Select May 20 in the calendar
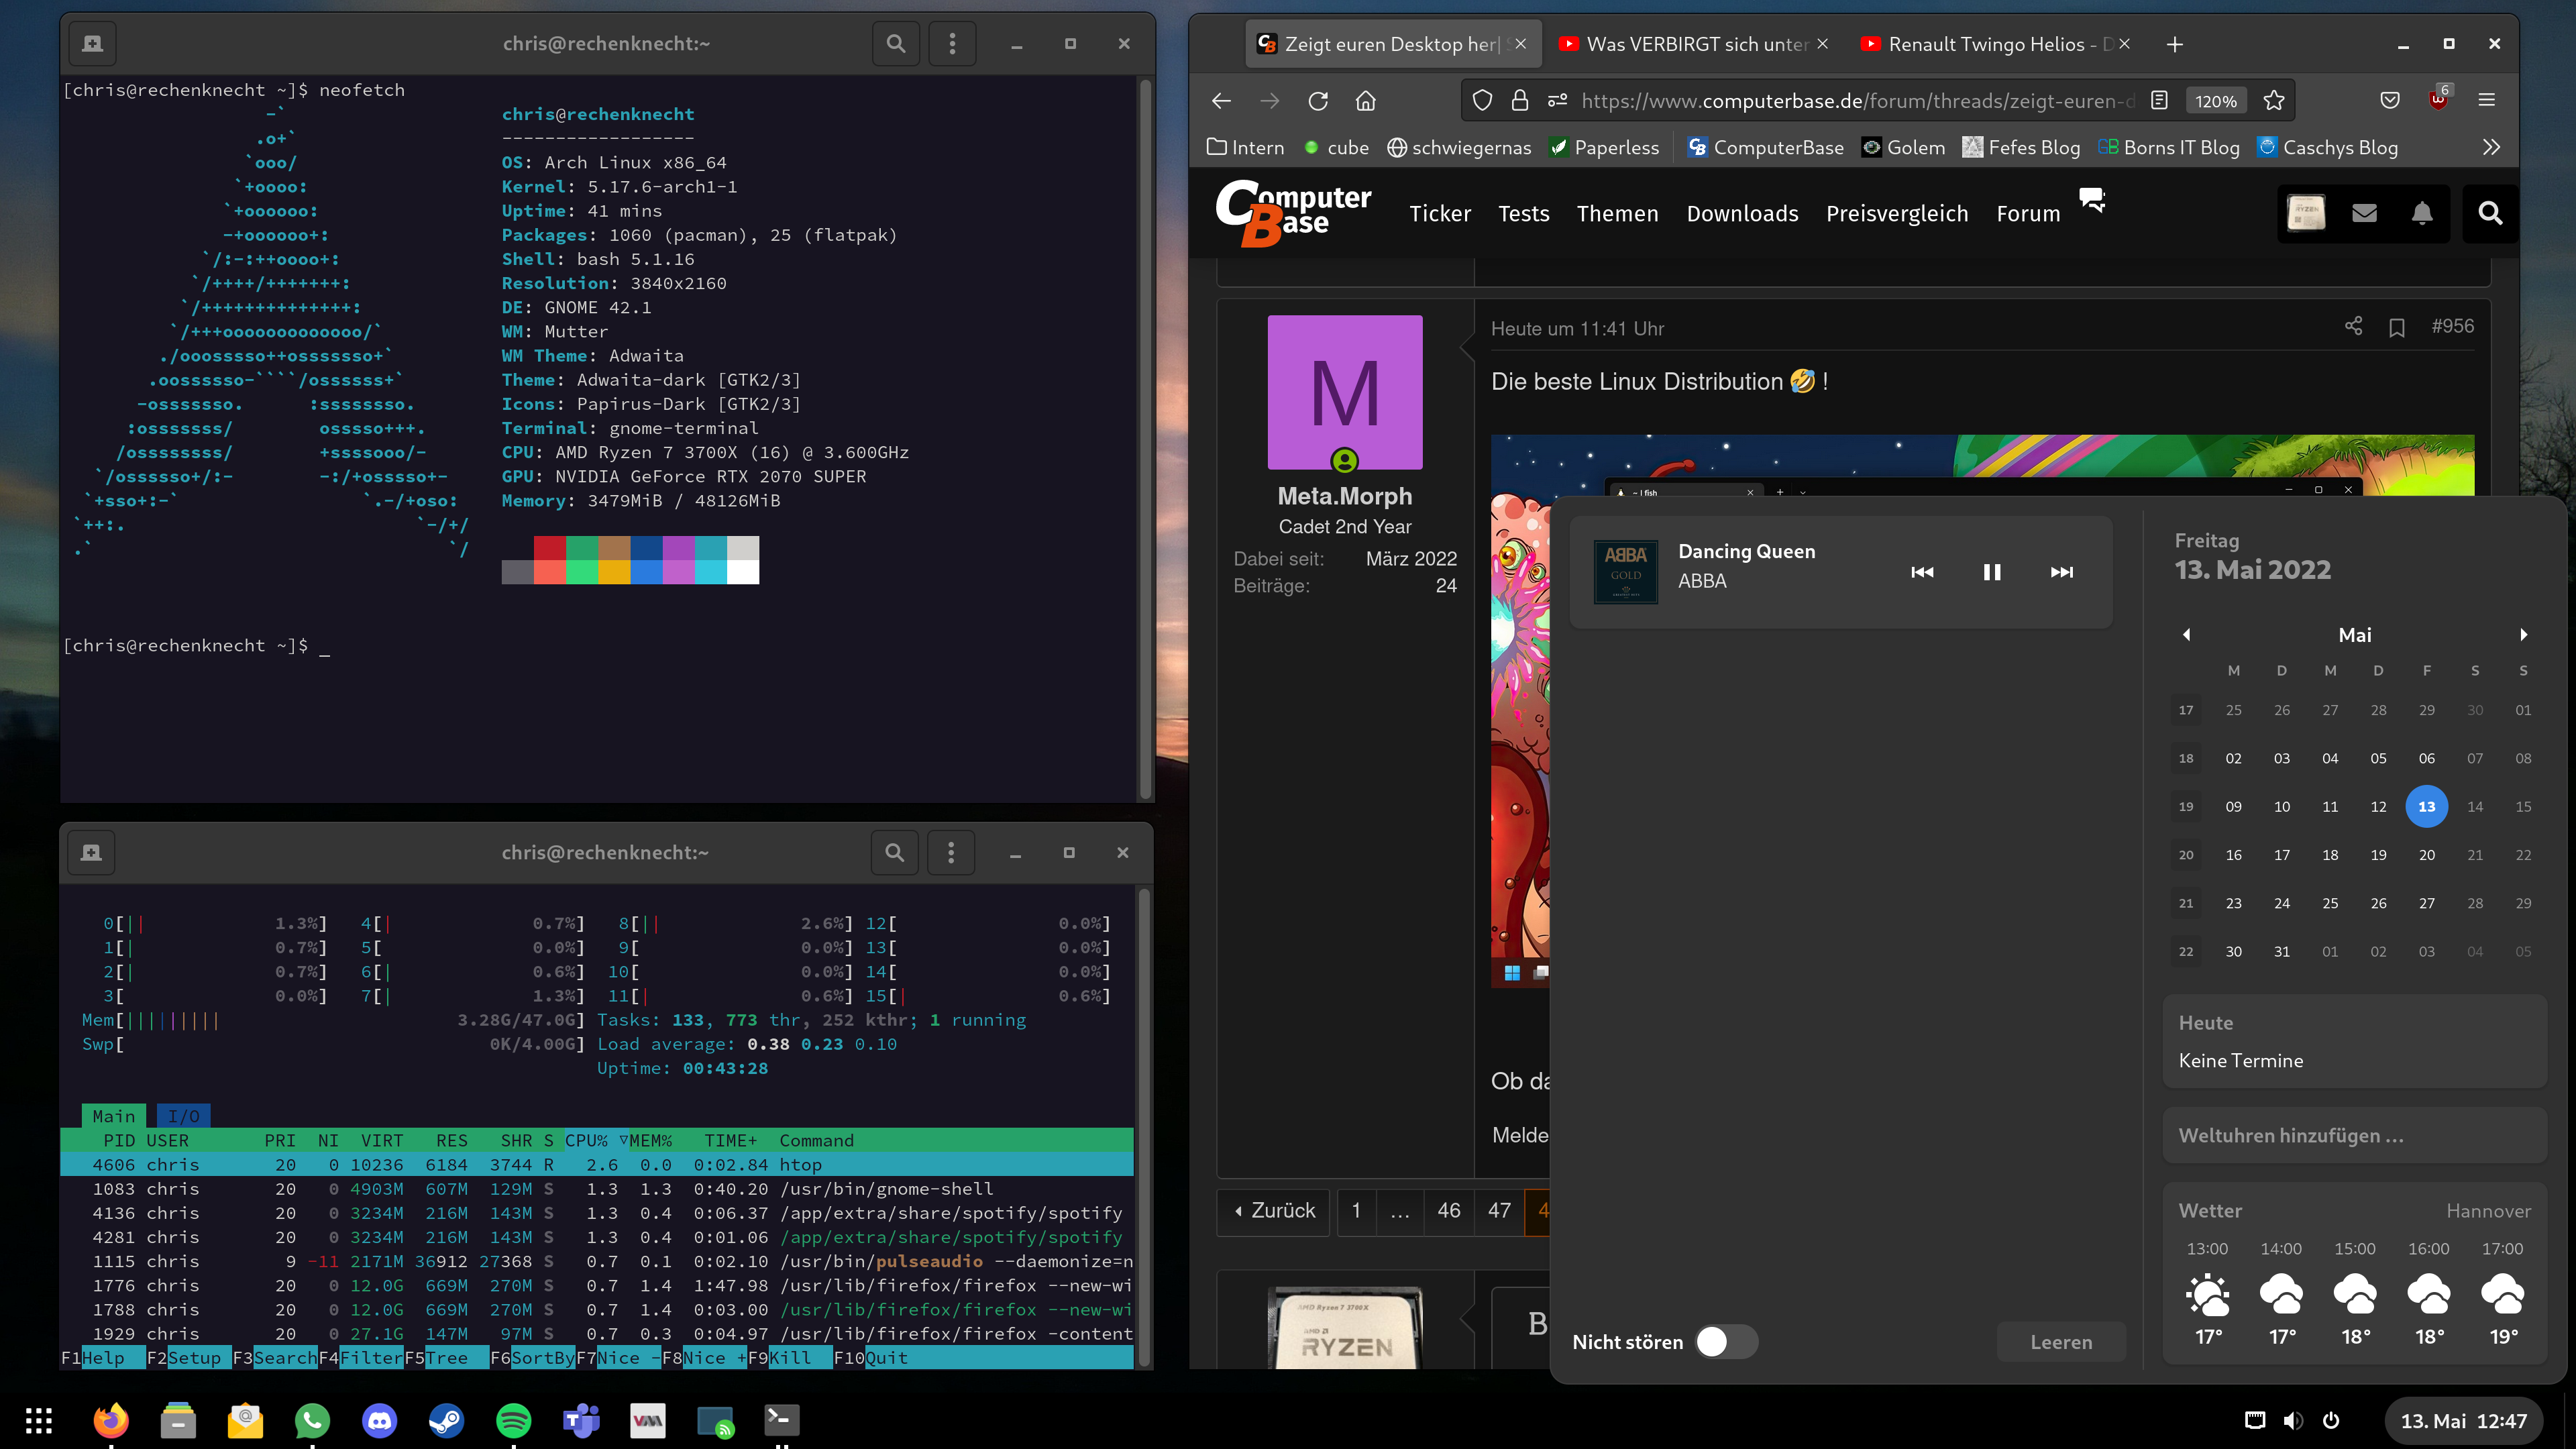This screenshot has height=1449, width=2576. point(2426,855)
